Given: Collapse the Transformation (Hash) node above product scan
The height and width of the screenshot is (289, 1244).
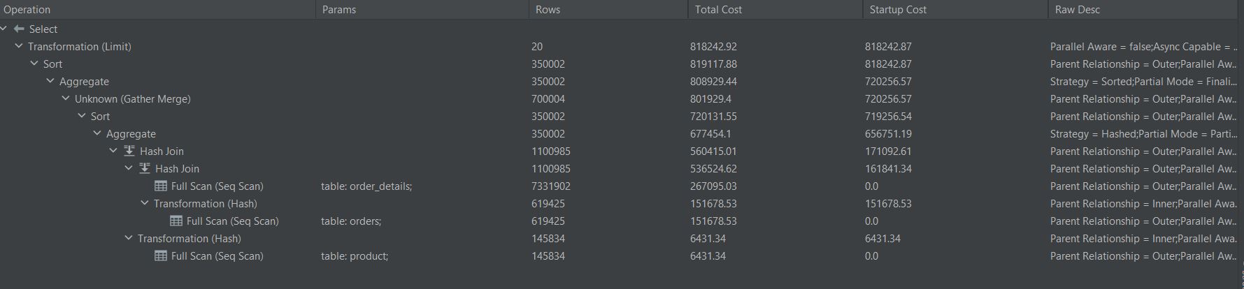Looking at the screenshot, I should coord(129,239).
